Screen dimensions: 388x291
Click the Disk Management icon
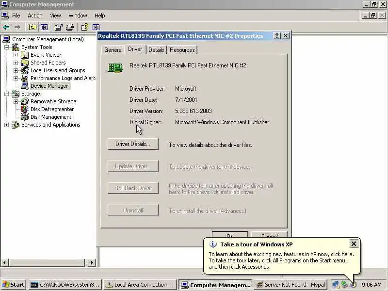25,117
